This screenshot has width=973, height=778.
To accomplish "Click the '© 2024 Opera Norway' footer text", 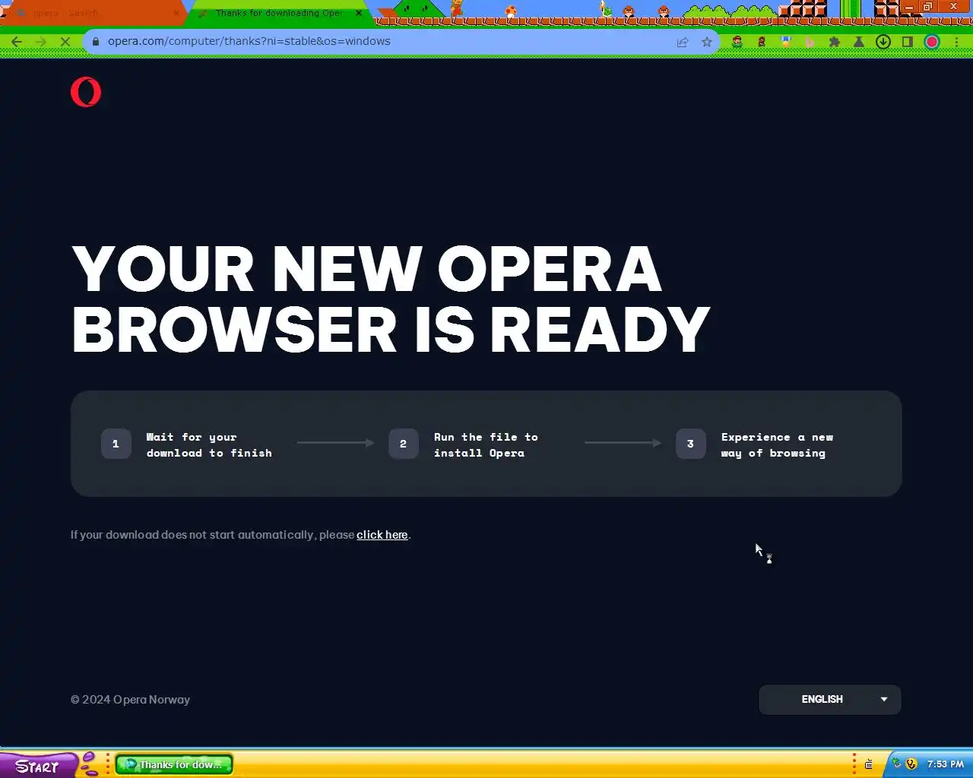I will pos(131,700).
